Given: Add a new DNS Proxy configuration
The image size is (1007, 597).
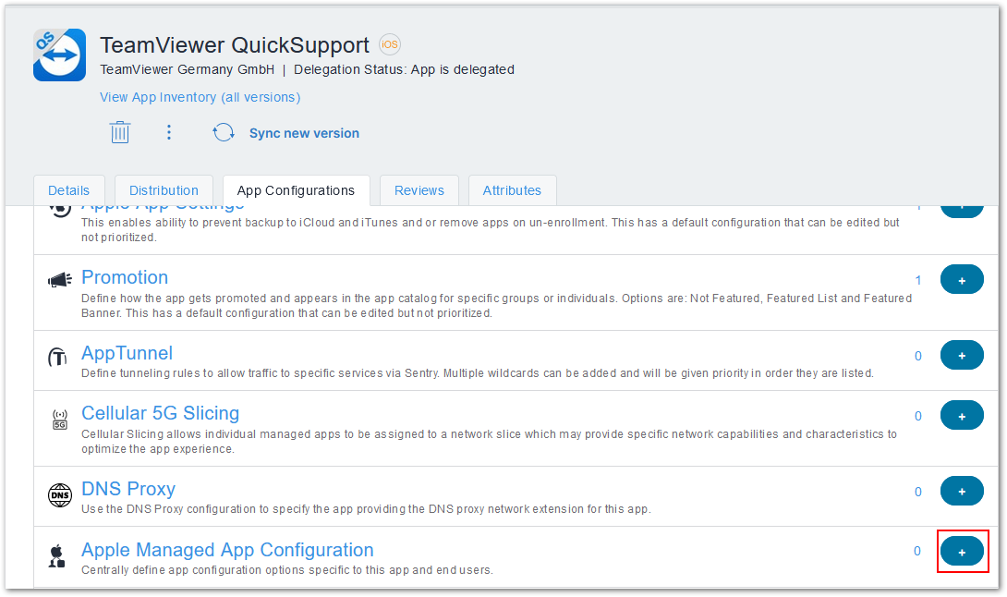Looking at the screenshot, I should click(963, 491).
